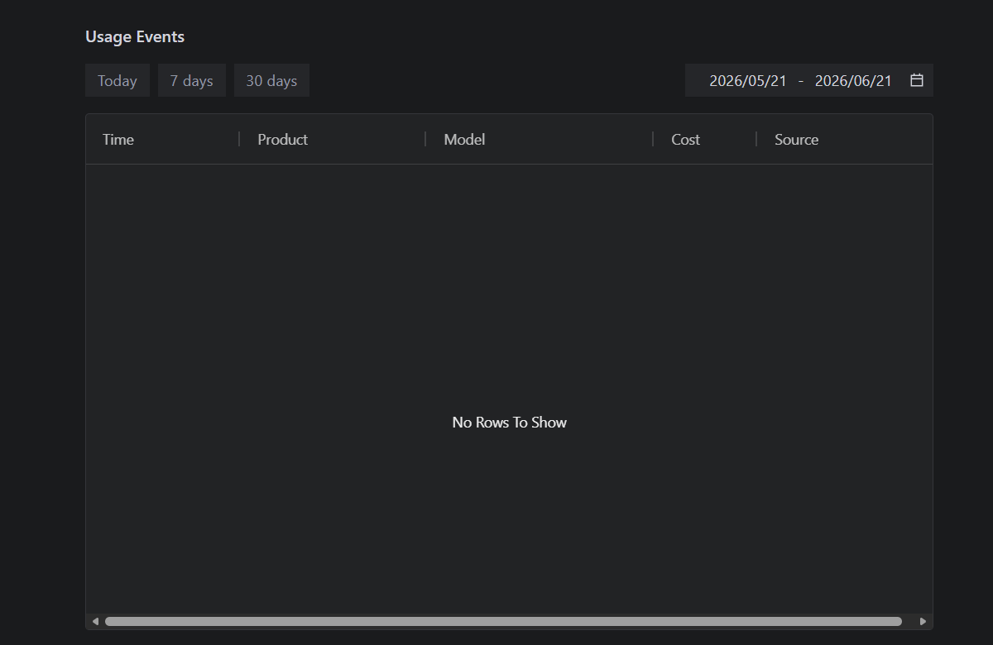Viewport: 993px width, 645px height.
Task: Edit the start date 2026/05/21
Action: pos(748,80)
